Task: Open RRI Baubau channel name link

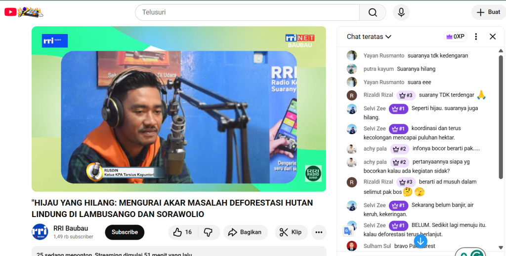Action: tap(71, 228)
